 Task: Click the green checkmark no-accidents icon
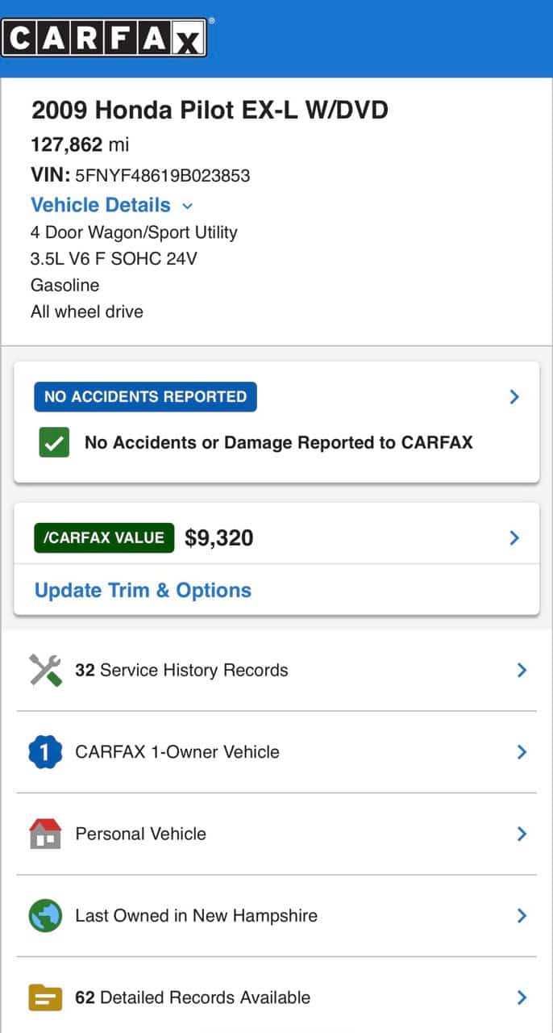(x=54, y=442)
